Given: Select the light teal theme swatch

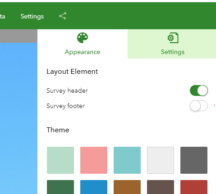Looking at the screenshot, I should [127, 160].
